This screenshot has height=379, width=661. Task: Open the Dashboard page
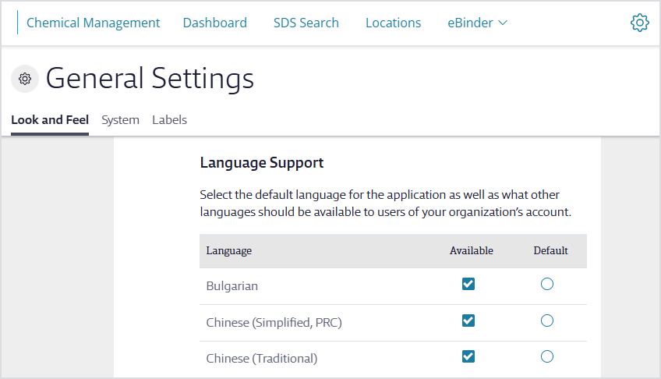(215, 23)
